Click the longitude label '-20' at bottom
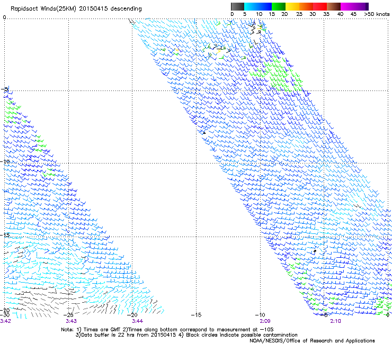The image size is (392, 344). click(x=132, y=315)
